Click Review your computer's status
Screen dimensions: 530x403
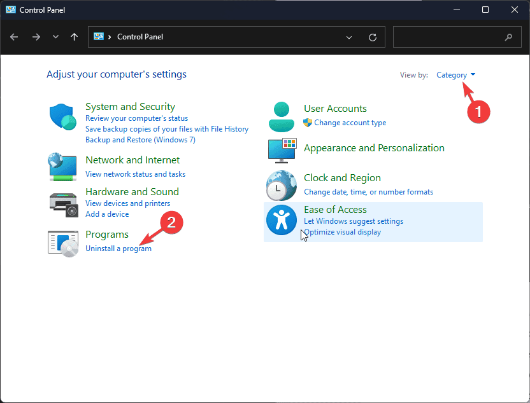tap(136, 118)
